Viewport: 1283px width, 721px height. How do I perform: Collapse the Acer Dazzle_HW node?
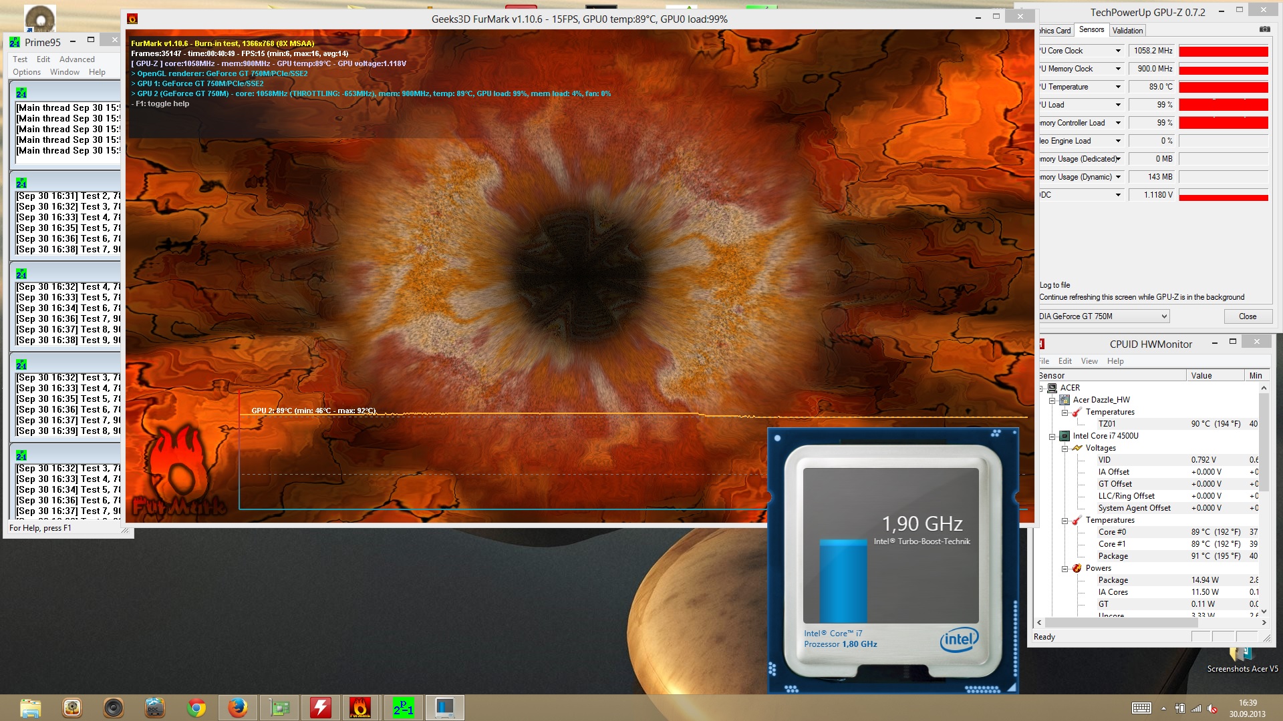(1052, 401)
